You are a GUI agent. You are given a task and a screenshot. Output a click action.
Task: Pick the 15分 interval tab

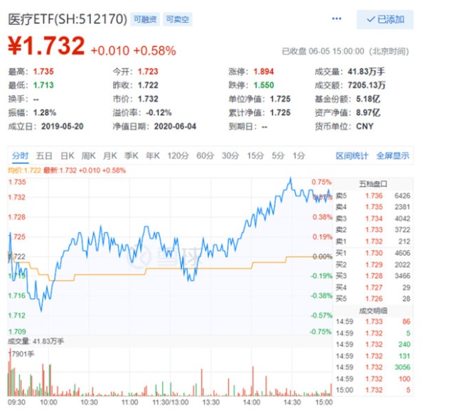pyautogui.click(x=255, y=156)
